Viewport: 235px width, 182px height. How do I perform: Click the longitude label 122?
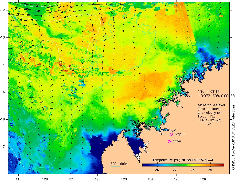(97, 179)
